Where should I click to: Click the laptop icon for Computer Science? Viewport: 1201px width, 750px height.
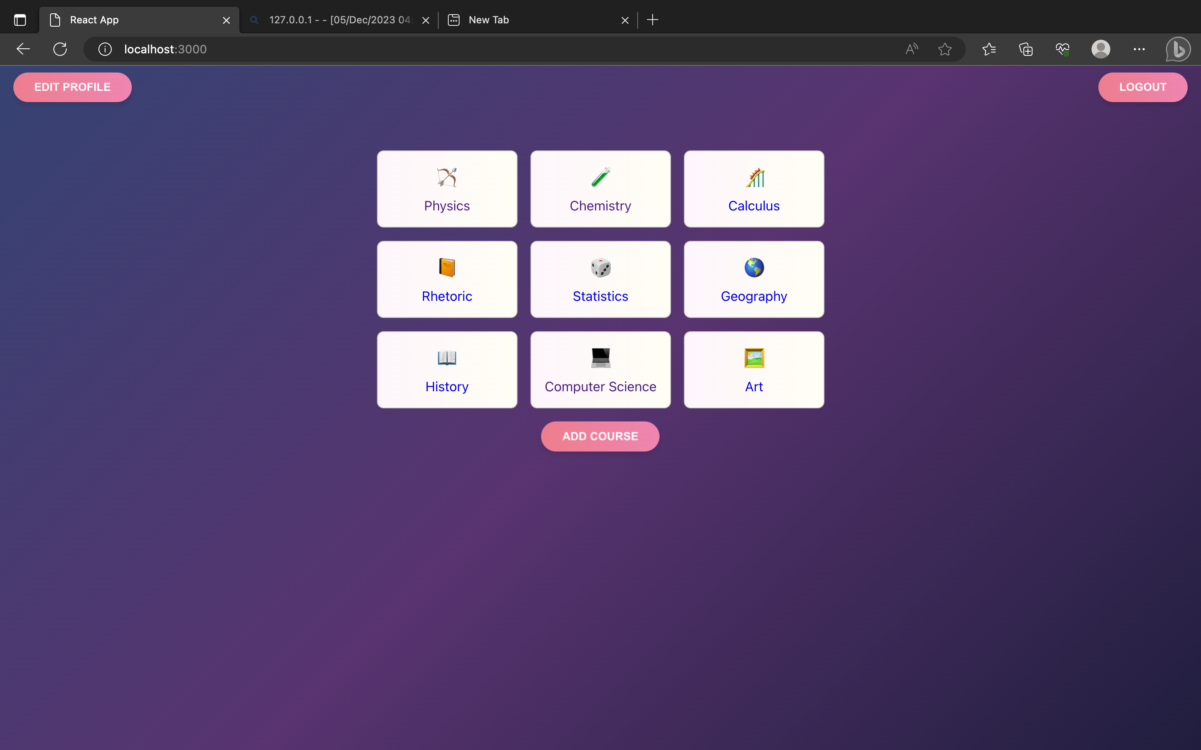point(600,358)
